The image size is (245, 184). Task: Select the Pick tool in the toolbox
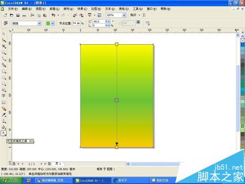(x=3, y=33)
